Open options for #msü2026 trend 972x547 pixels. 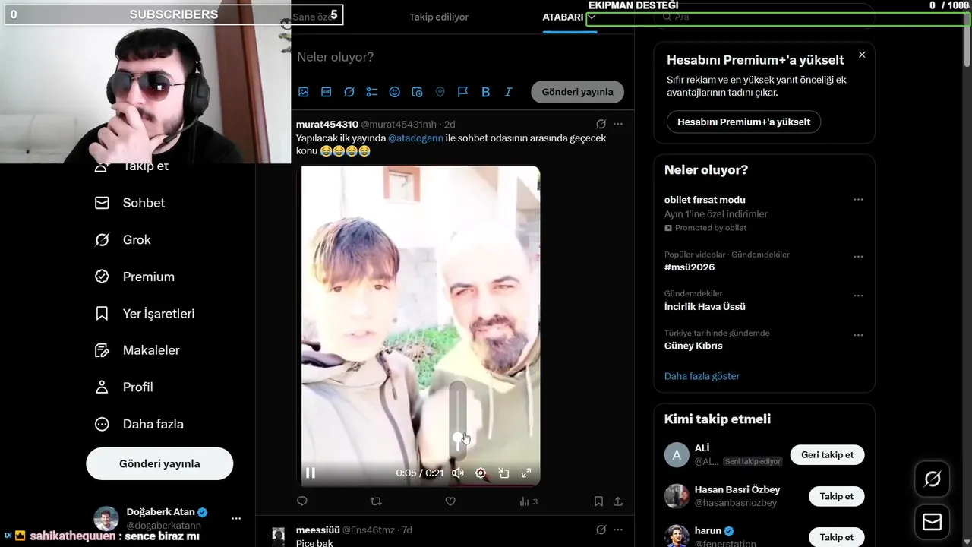coord(858,257)
